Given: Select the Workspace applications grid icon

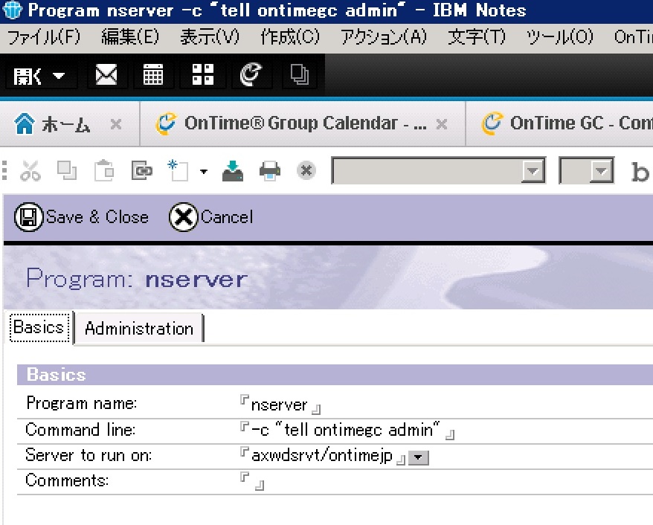Looking at the screenshot, I should 202,74.
